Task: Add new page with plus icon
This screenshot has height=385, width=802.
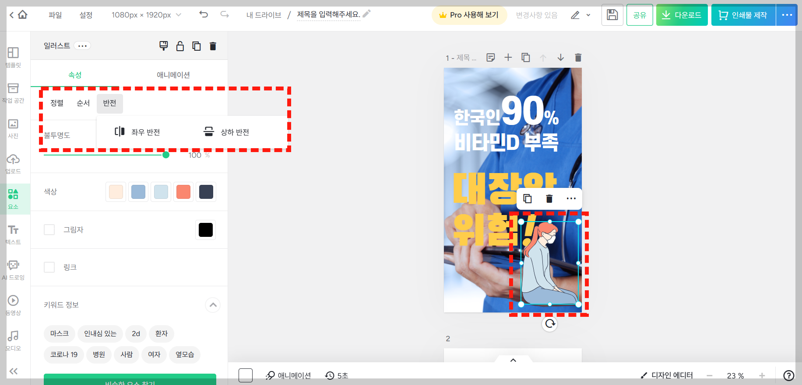Action: click(x=508, y=57)
